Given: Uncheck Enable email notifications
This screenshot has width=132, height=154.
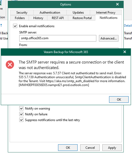Looking at the screenshot, I should click(x=15, y=26).
